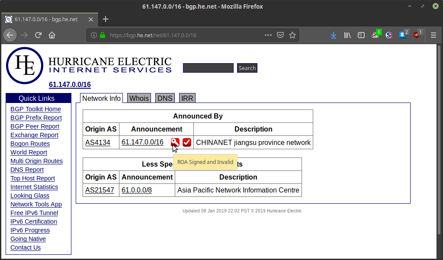Click the round blue-and-red S extension icon
443x260 pixels.
(389, 35)
